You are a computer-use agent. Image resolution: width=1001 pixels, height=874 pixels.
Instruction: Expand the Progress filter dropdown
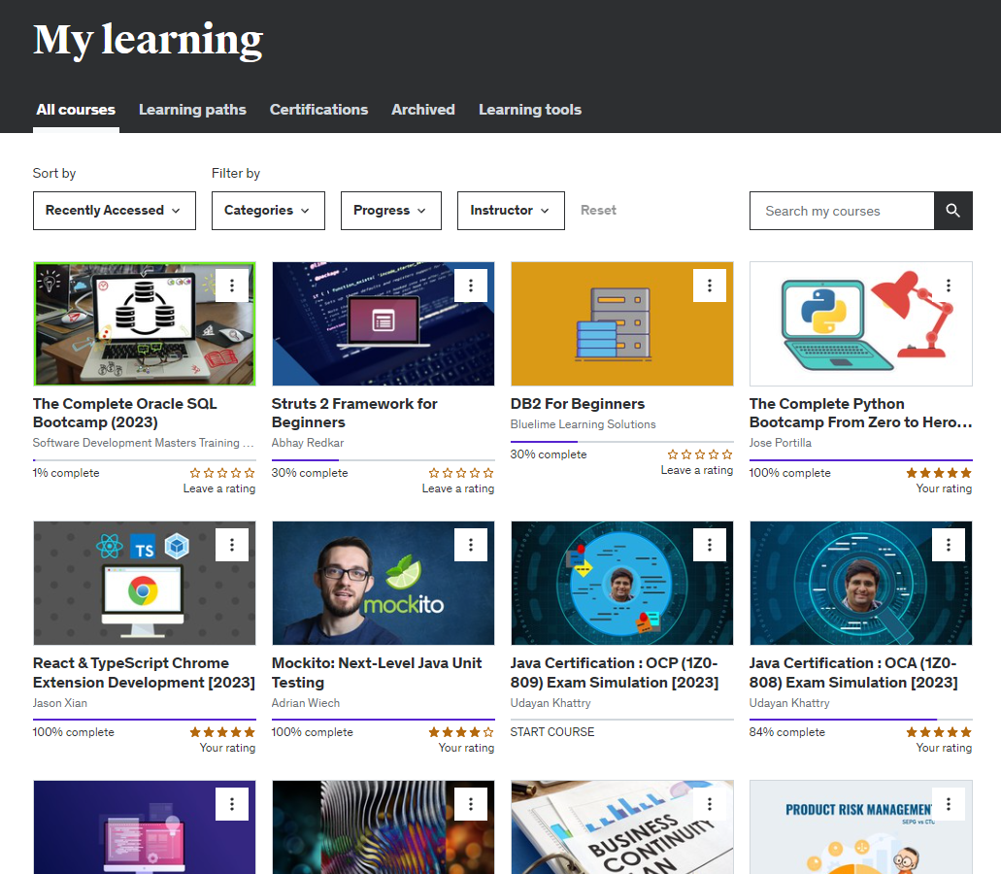click(x=390, y=211)
